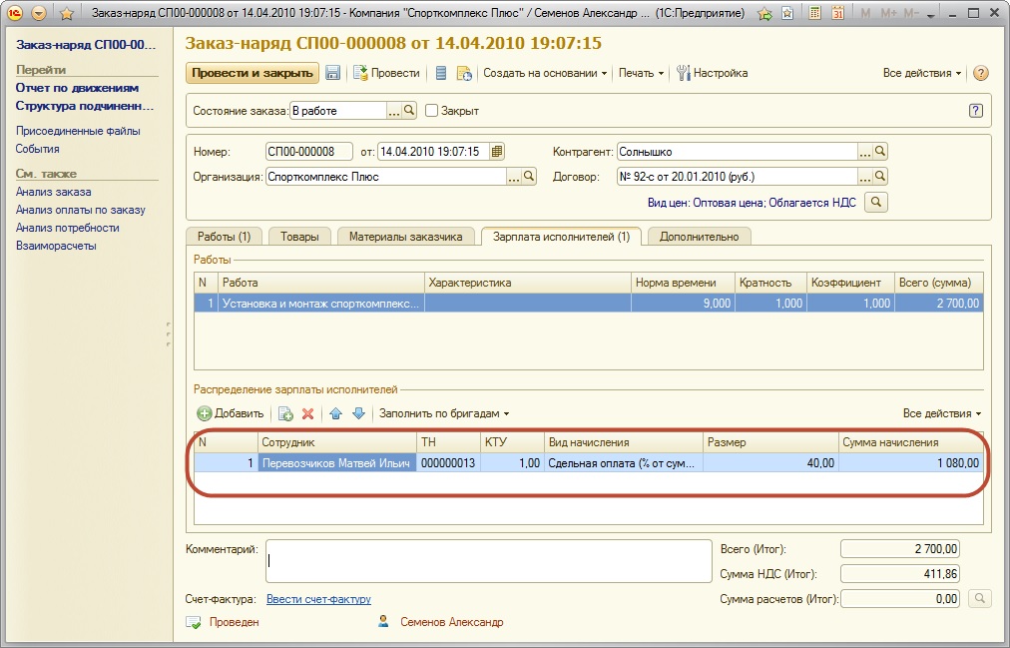Toggle the Закрыт checkbox
This screenshot has height=648, width=1010.
coord(432,111)
